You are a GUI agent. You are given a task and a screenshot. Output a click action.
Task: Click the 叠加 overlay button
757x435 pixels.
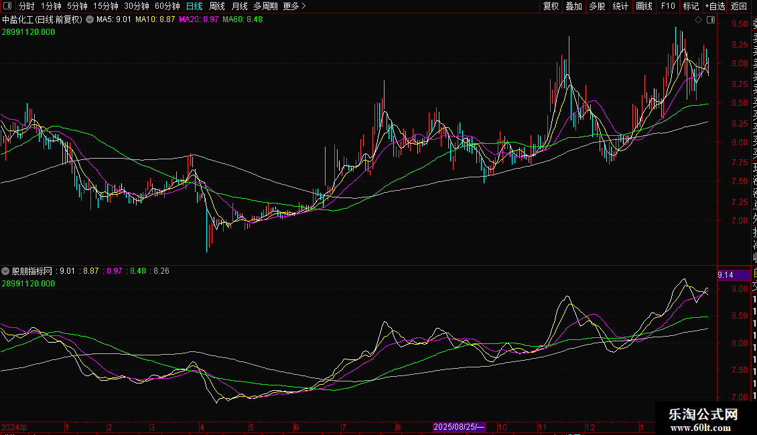(x=573, y=6)
